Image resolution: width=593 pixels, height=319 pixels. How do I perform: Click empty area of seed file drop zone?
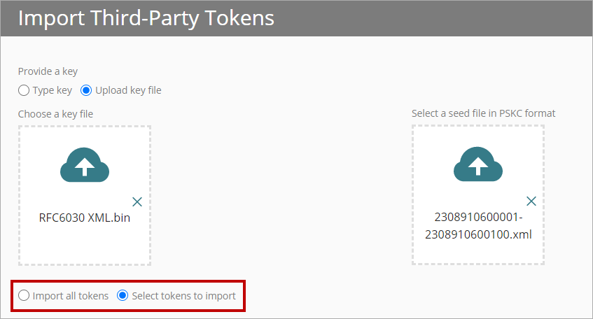click(x=477, y=253)
